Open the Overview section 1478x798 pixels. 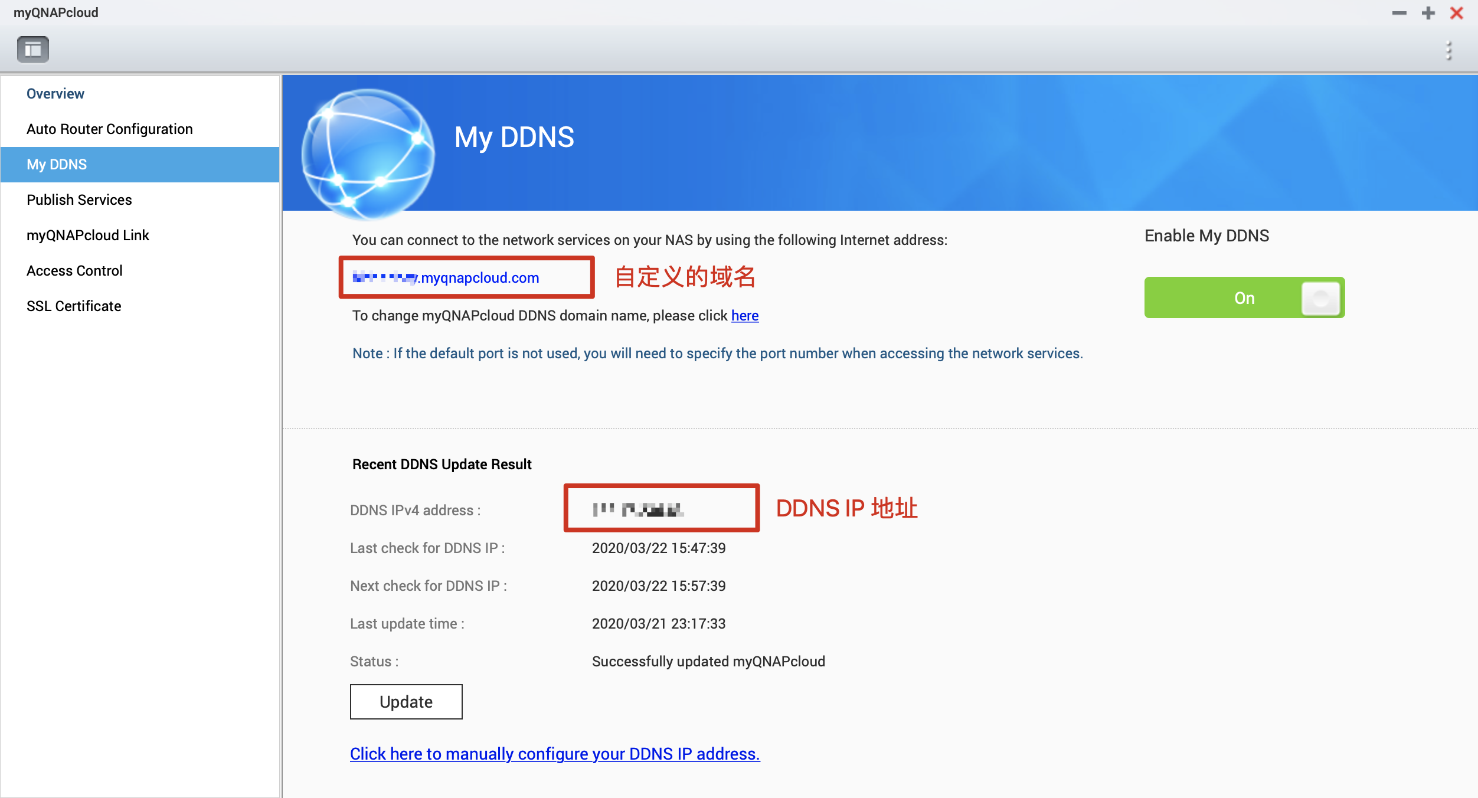(x=55, y=94)
